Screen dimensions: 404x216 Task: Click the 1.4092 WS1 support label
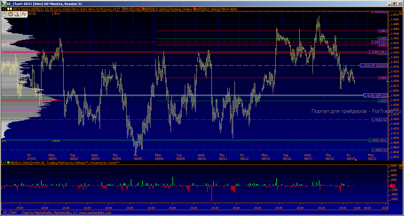(x=378, y=140)
